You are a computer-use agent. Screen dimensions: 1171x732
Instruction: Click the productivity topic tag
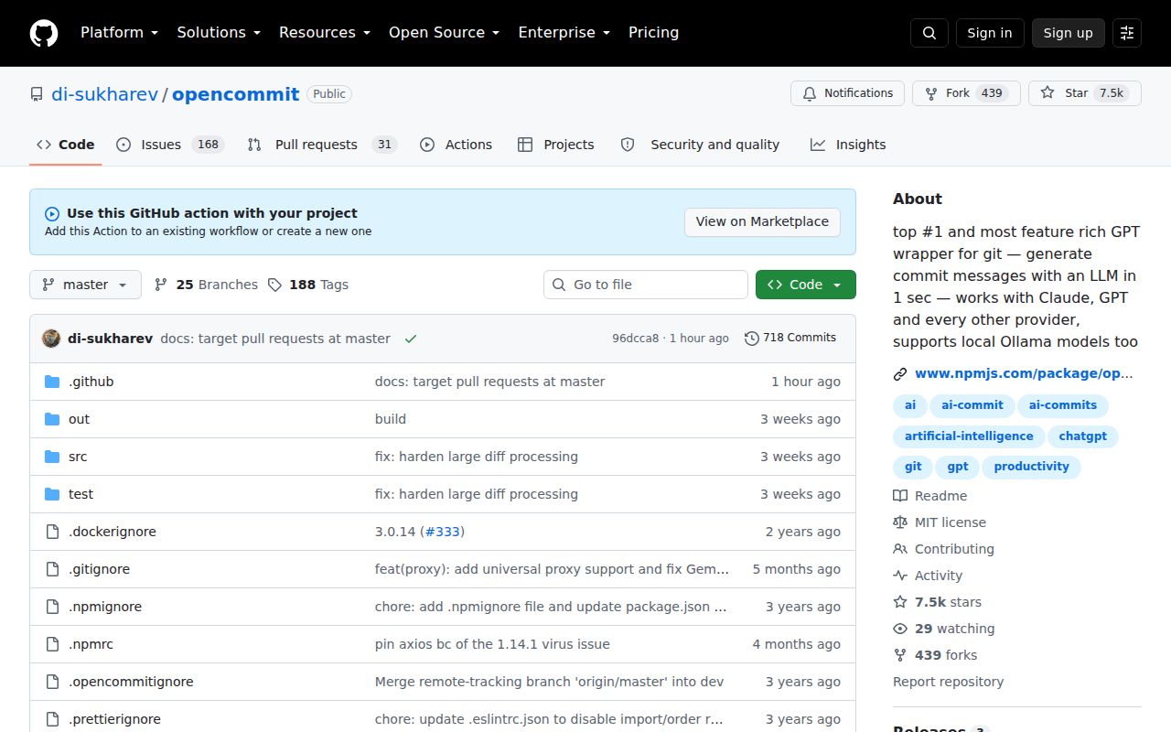1032,467
